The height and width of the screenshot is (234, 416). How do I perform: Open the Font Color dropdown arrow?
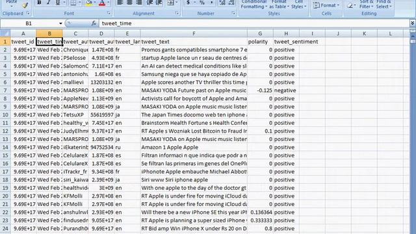[x=108, y=3]
